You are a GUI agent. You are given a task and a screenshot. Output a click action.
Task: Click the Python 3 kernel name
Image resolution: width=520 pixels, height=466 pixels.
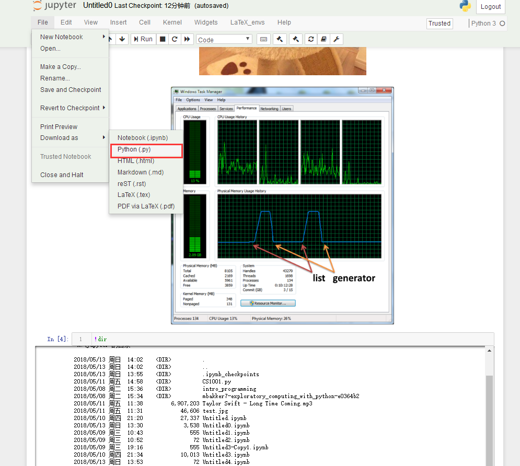pos(483,23)
